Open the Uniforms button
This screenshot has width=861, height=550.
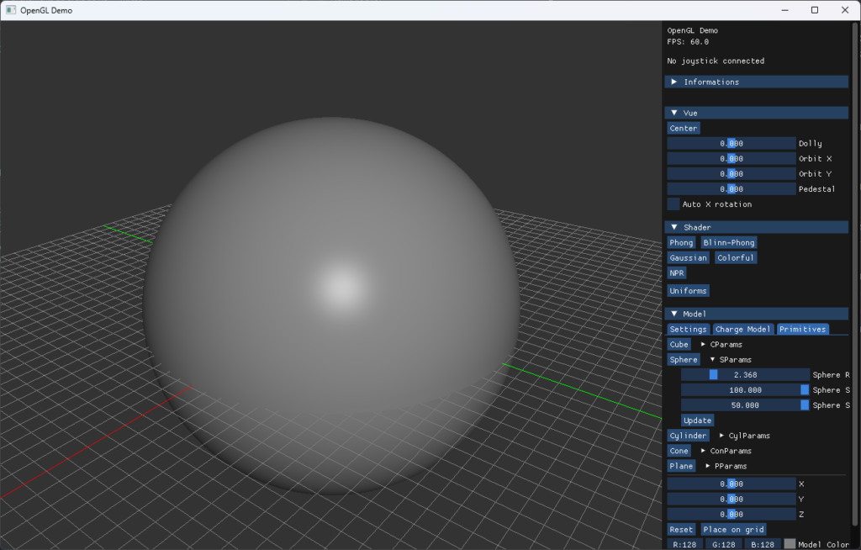click(x=688, y=291)
